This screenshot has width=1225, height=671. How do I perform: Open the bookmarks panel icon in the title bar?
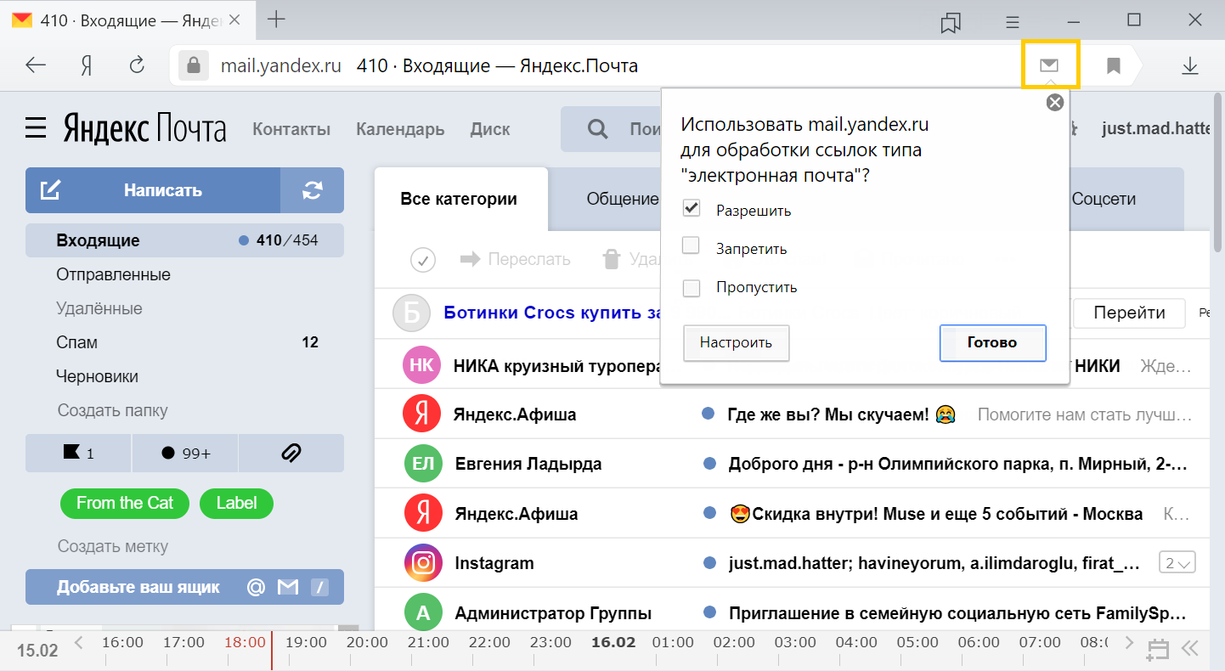[951, 21]
